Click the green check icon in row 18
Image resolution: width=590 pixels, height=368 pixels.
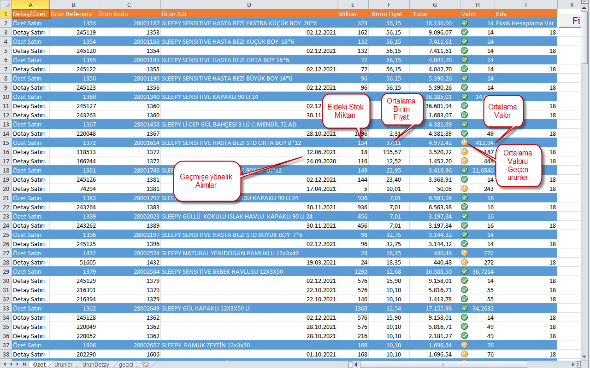464,170
